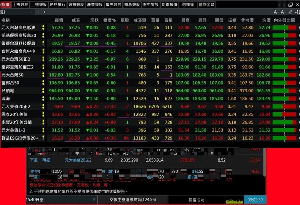Click 台積電 成交 price 964.00

coord(73,90)
